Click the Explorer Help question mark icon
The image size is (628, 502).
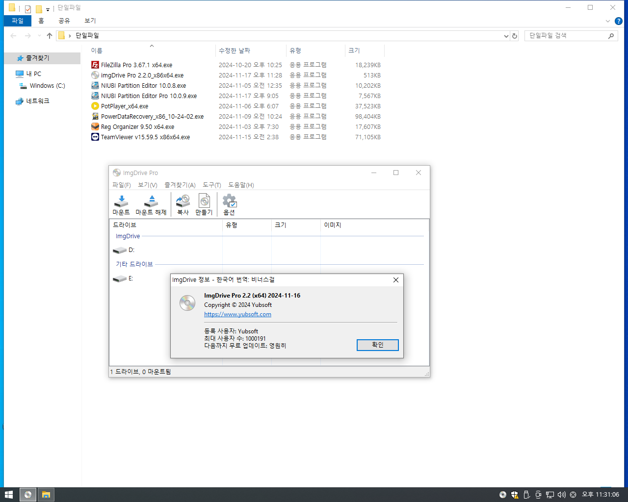click(x=619, y=21)
